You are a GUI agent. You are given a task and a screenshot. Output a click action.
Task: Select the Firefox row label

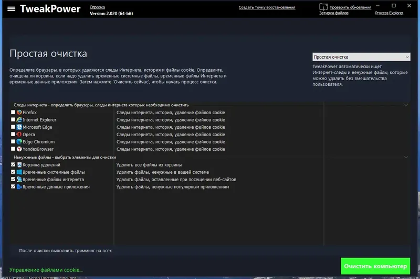(29, 113)
